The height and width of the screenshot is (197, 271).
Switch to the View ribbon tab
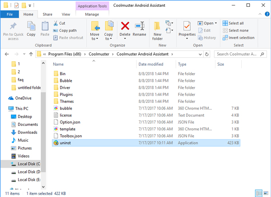pyautogui.click(x=66, y=14)
